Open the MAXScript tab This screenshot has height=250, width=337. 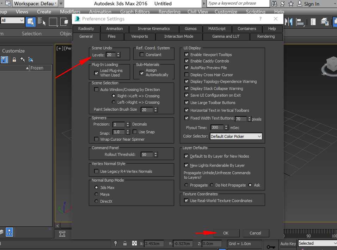(x=217, y=29)
